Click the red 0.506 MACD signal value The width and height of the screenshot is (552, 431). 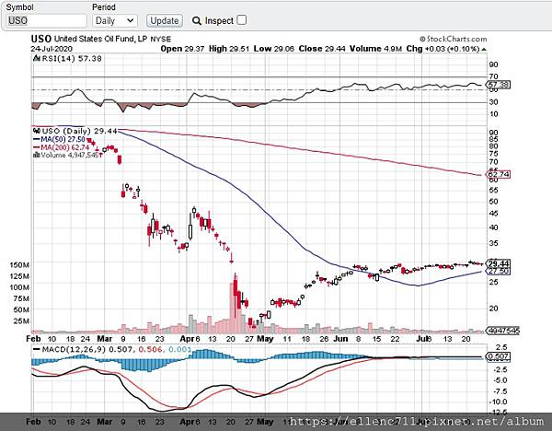150,349
